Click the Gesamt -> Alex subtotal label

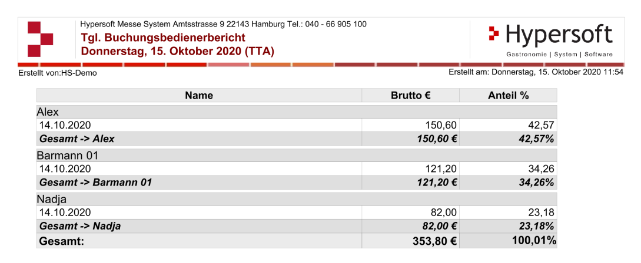click(x=77, y=139)
